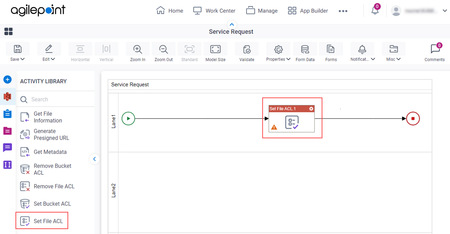This screenshot has height=234, width=450.
Task: Expand the Properties dropdown arrow
Action: (x=288, y=59)
